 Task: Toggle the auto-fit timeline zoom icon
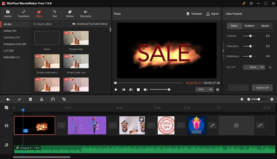pyautogui.click(x=242, y=99)
